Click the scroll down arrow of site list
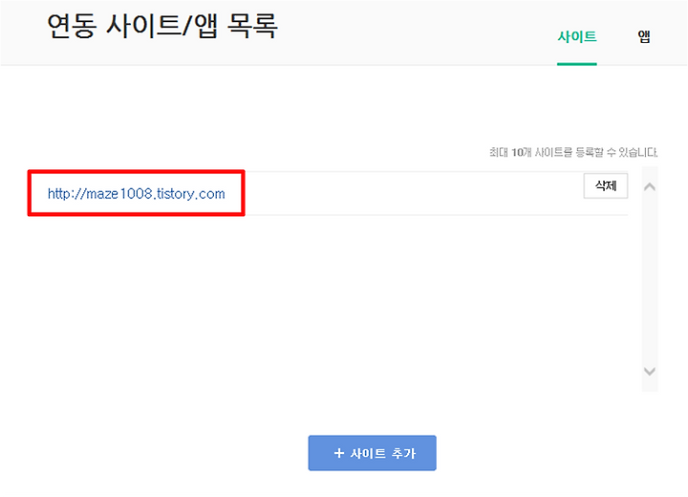The height and width of the screenshot is (497, 688). [x=650, y=371]
